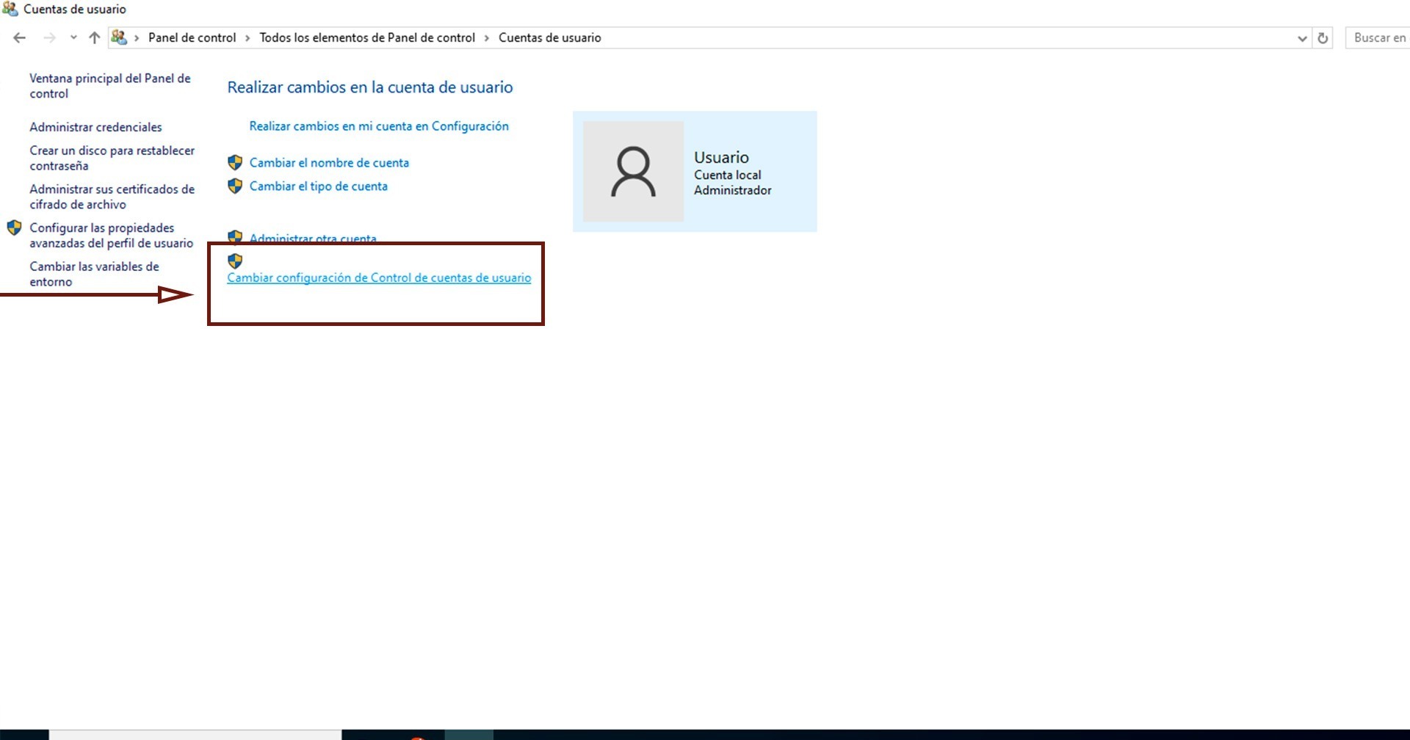Click the refresh button in address bar
Image resolution: width=1410 pixels, height=740 pixels.
click(1323, 38)
